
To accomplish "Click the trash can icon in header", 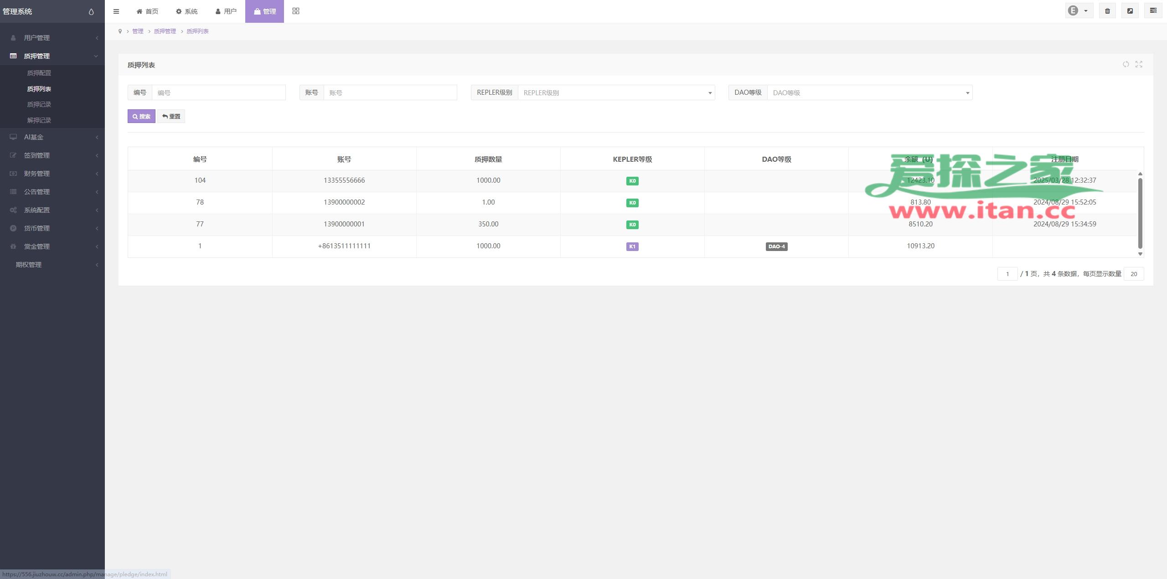I will 1107,11.
